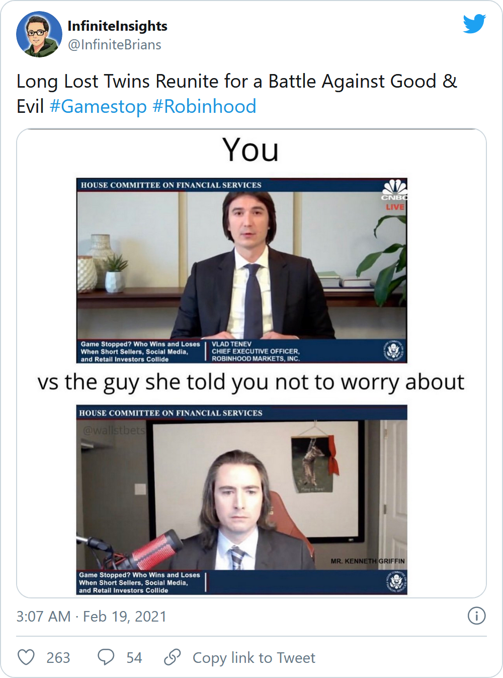
Task: Open replies via speech bubble icon
Action: (x=106, y=657)
